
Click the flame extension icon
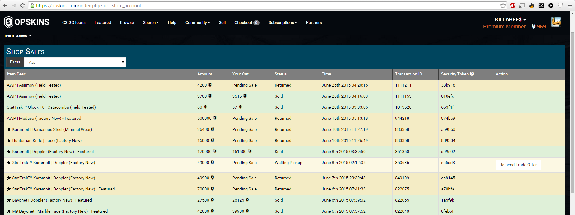[532, 5]
